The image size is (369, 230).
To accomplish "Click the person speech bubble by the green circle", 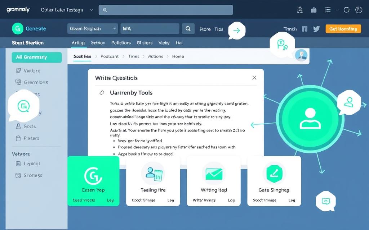I will click(x=349, y=102).
